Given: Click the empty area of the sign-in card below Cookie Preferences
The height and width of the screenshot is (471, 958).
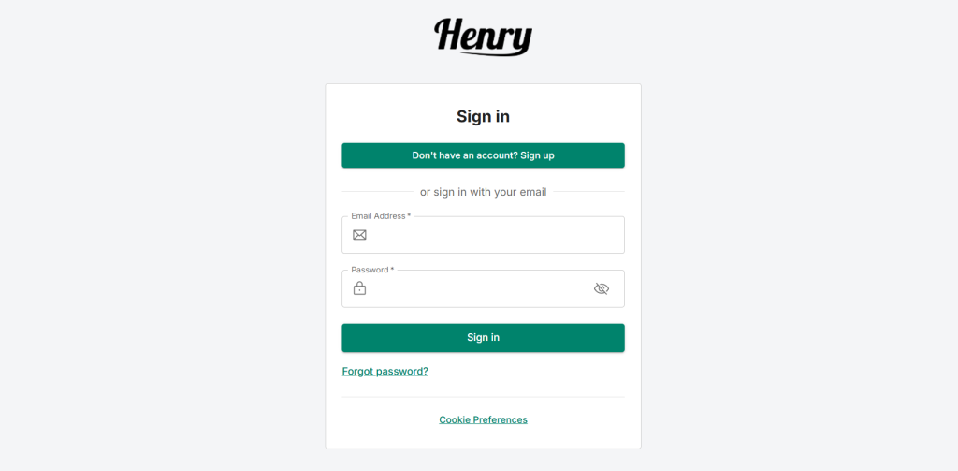Looking at the screenshot, I should [484, 438].
